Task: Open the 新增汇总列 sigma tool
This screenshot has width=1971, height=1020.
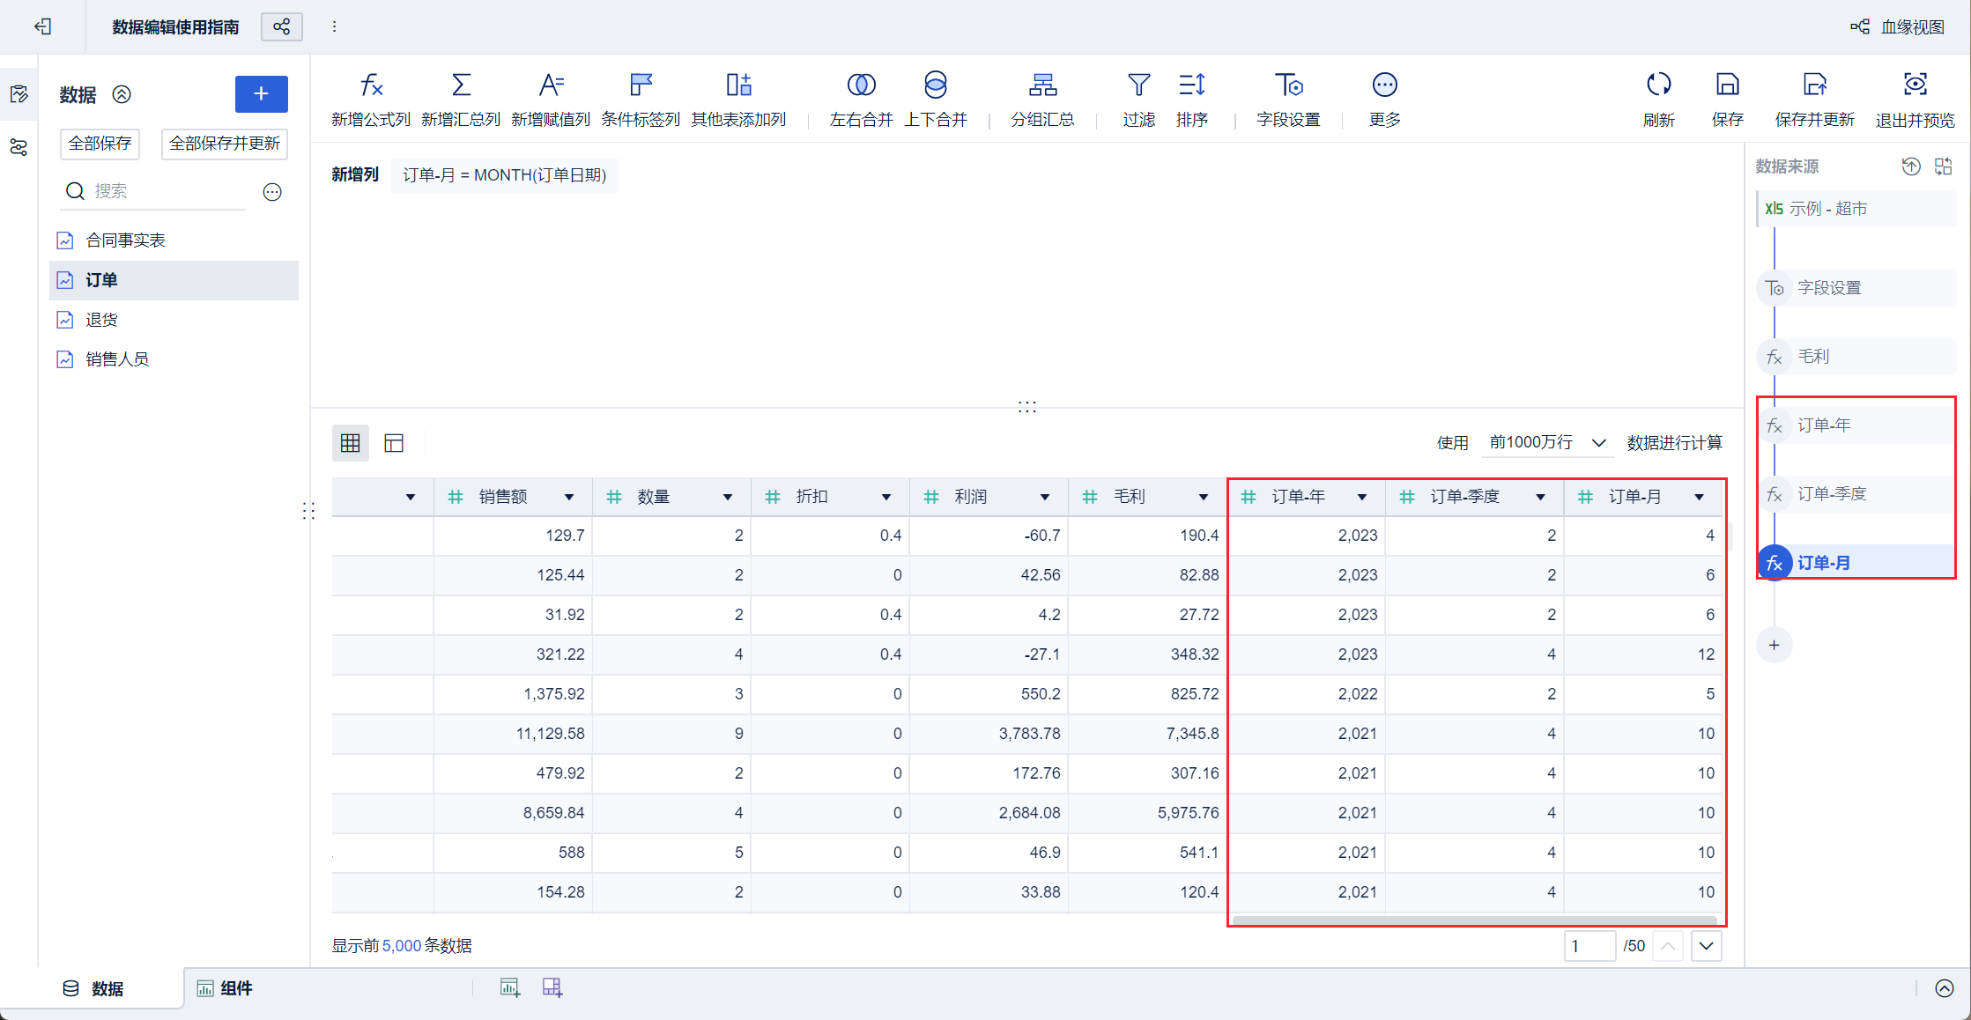Action: click(x=460, y=85)
